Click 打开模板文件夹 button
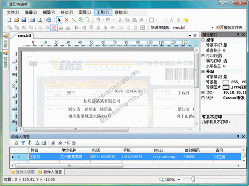249x186 pixels. coord(229,27)
